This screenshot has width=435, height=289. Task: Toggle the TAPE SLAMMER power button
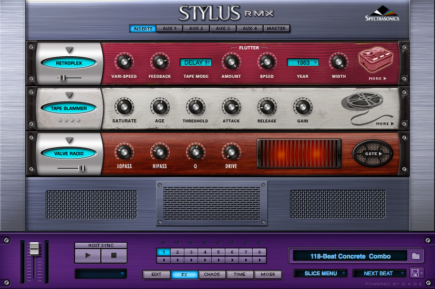point(69,108)
